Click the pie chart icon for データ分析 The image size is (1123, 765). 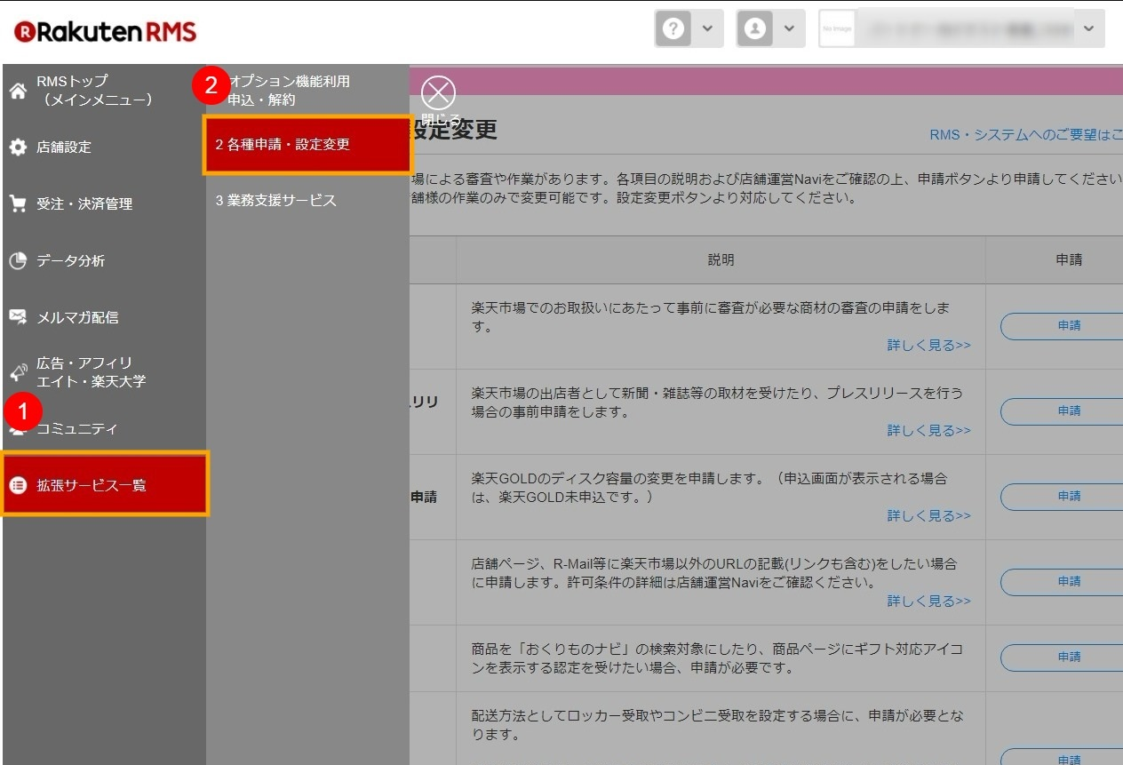coord(18,260)
